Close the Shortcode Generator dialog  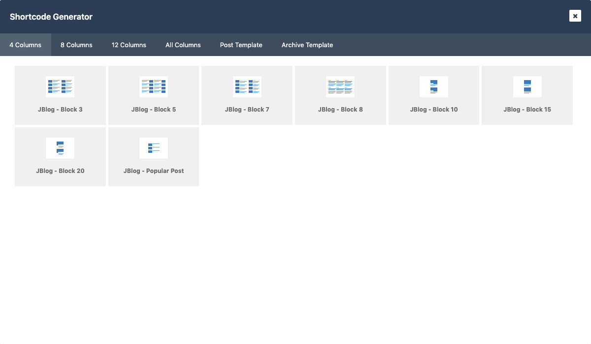pos(575,16)
